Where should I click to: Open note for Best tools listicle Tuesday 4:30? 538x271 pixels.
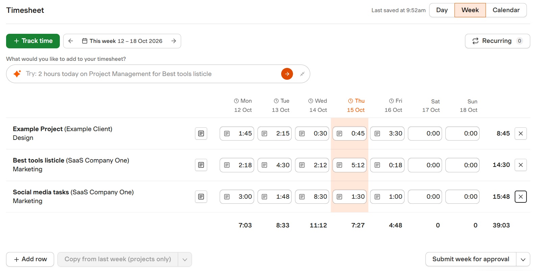click(265, 165)
